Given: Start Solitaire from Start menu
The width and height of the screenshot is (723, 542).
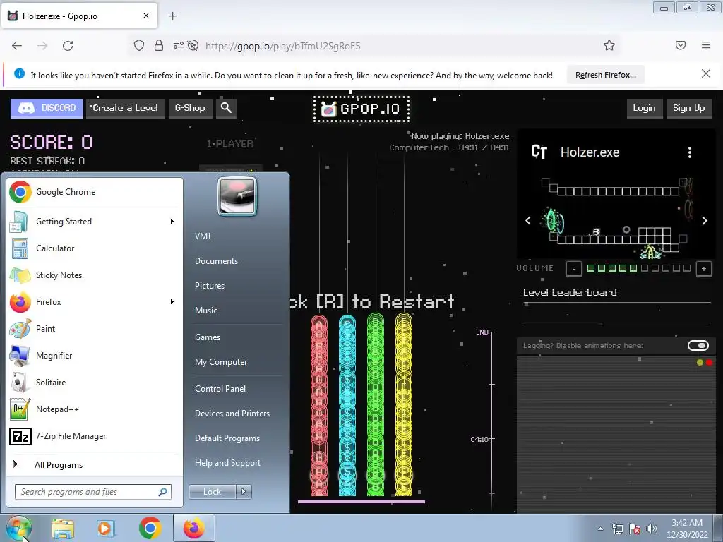Looking at the screenshot, I should [95, 382].
